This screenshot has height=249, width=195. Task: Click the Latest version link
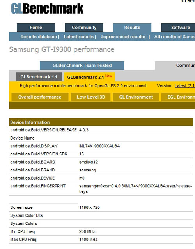point(185,86)
